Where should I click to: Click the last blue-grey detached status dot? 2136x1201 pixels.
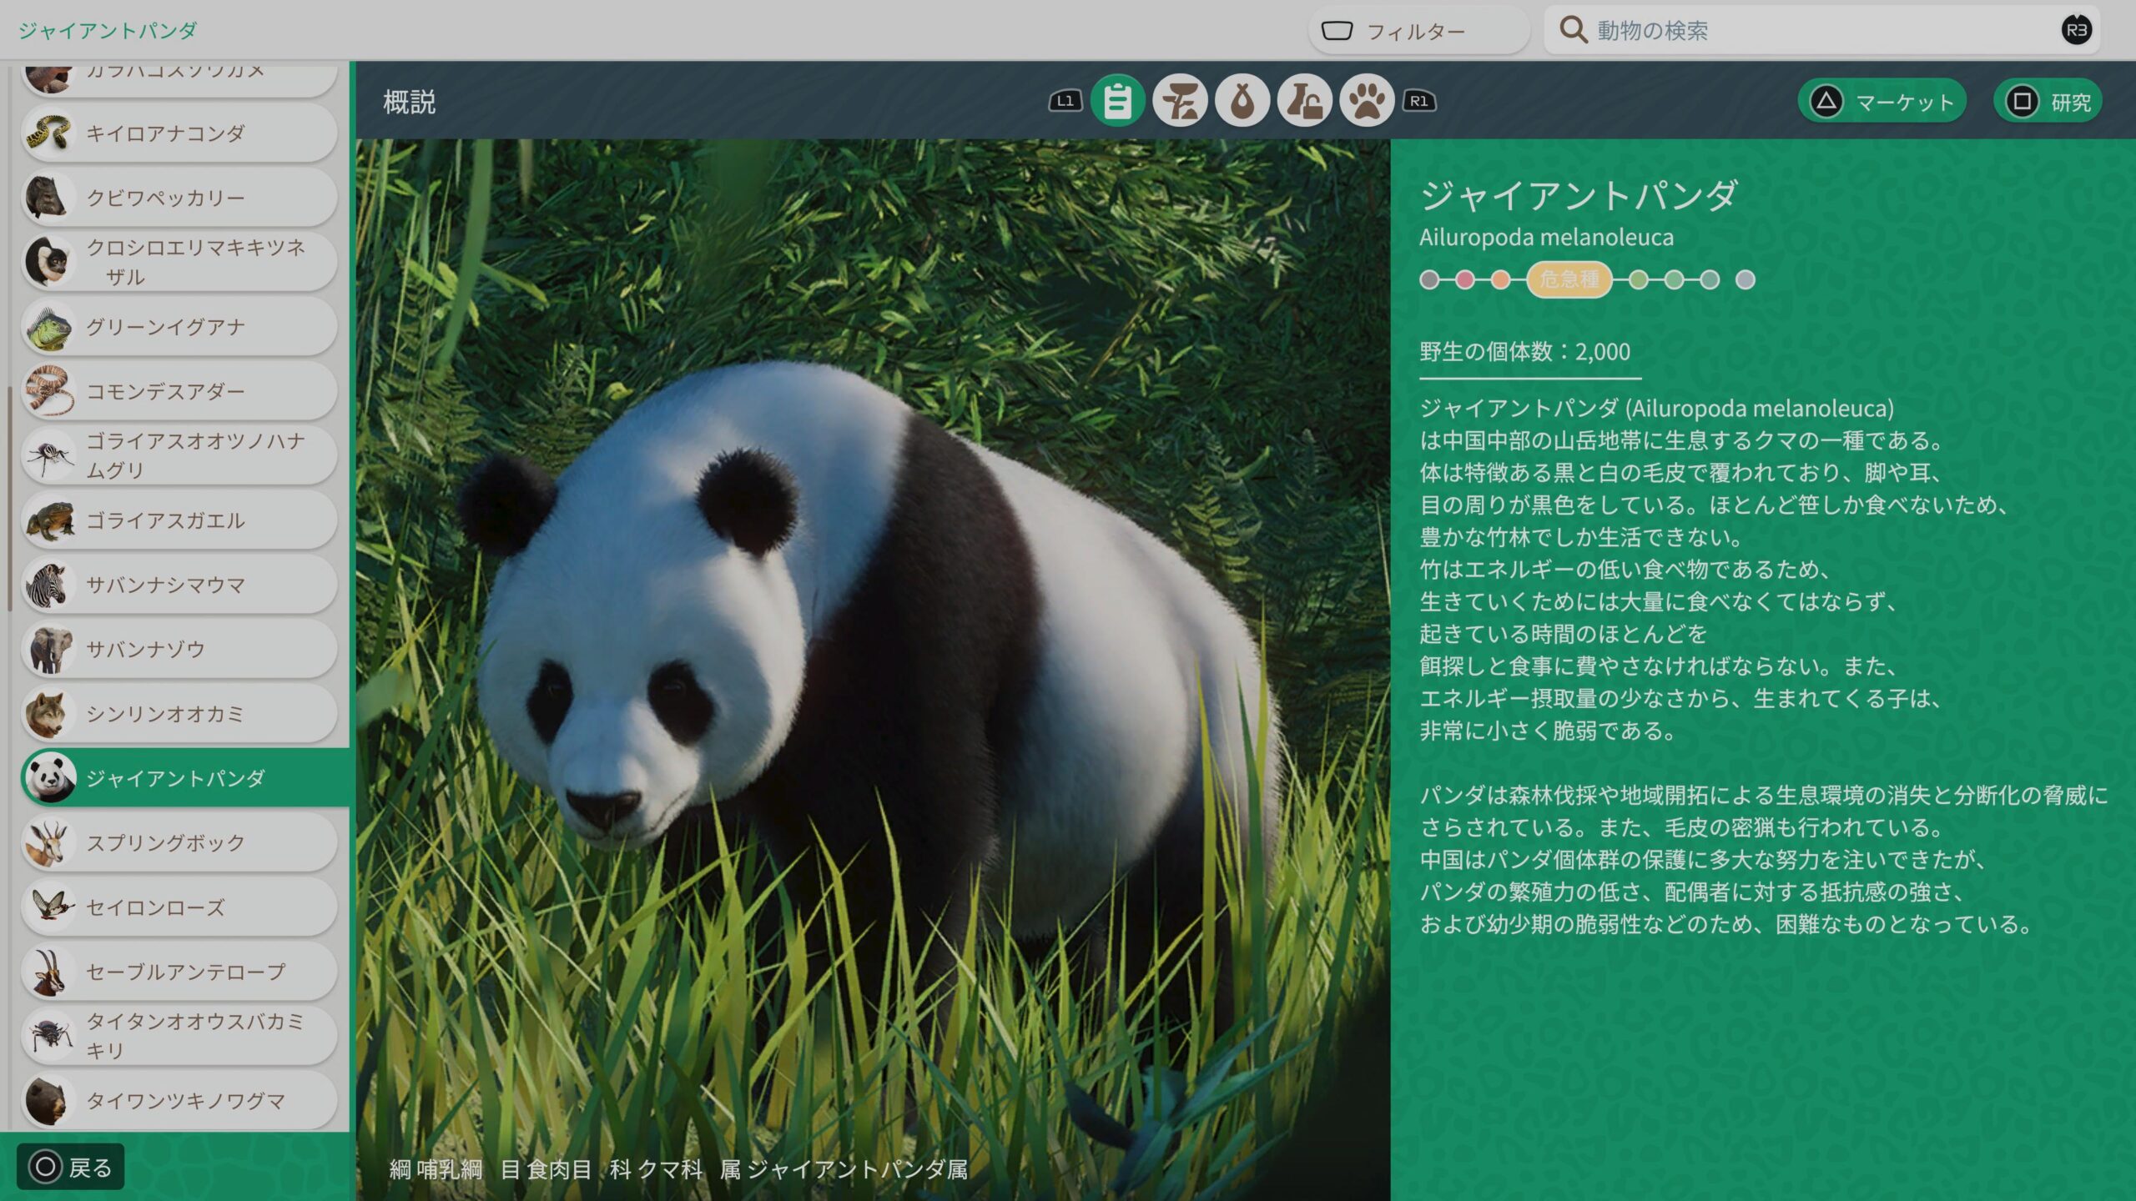pos(1746,279)
